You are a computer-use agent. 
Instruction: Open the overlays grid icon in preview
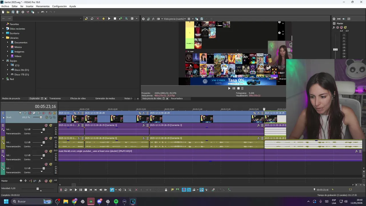pyautogui.click(x=189, y=19)
